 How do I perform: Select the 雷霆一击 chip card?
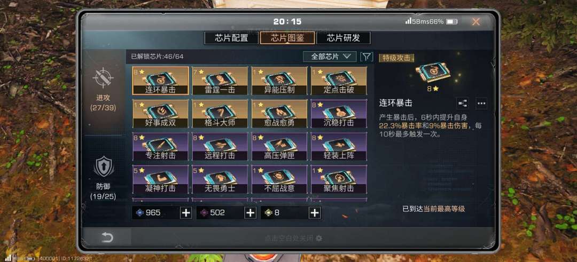click(x=220, y=81)
